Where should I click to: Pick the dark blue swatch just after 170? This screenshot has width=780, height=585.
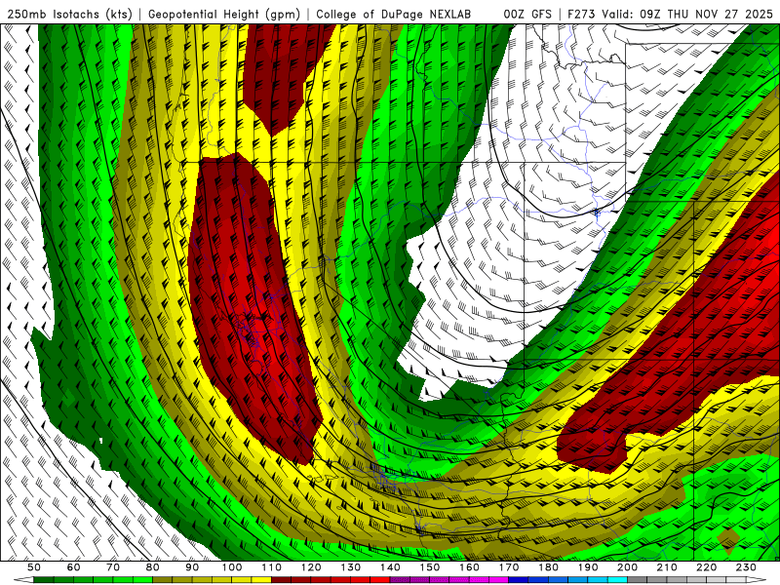[519, 580]
